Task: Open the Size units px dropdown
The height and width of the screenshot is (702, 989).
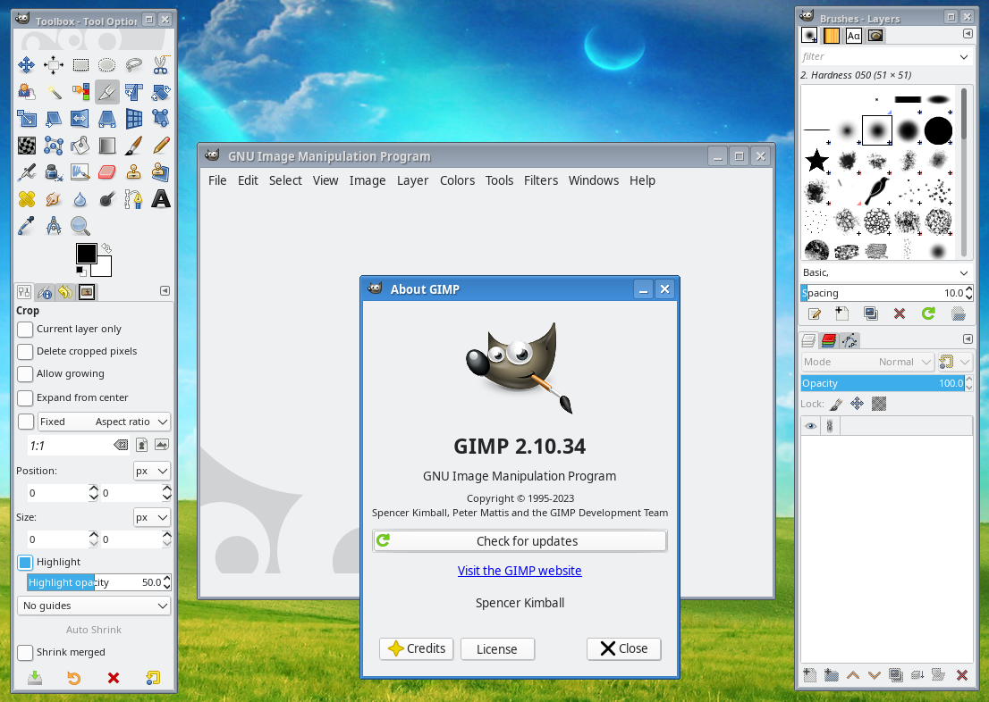Action: coord(152,517)
